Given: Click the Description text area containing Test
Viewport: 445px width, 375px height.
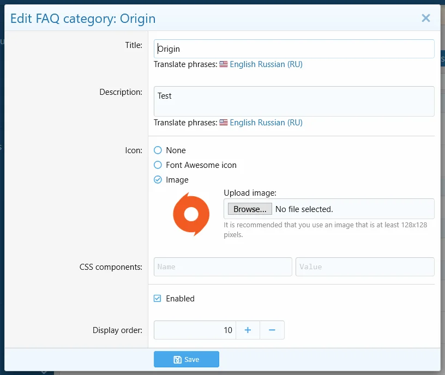Looking at the screenshot, I should click(294, 101).
